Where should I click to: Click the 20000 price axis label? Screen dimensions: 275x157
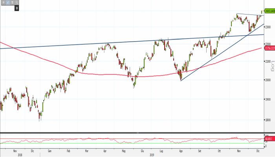(268, 80)
